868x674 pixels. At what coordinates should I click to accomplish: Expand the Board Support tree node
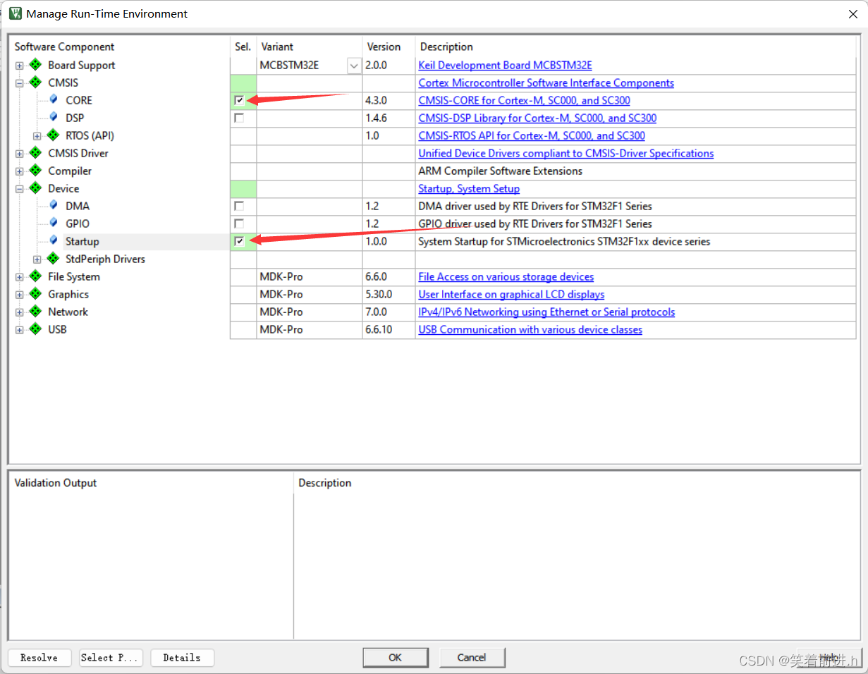[20, 66]
